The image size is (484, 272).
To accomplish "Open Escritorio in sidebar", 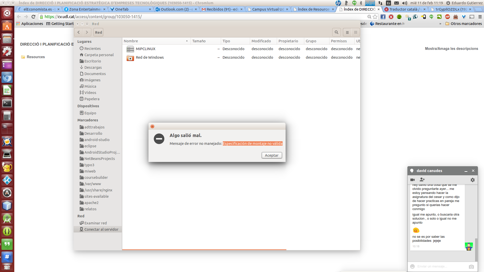I will pyautogui.click(x=93, y=61).
